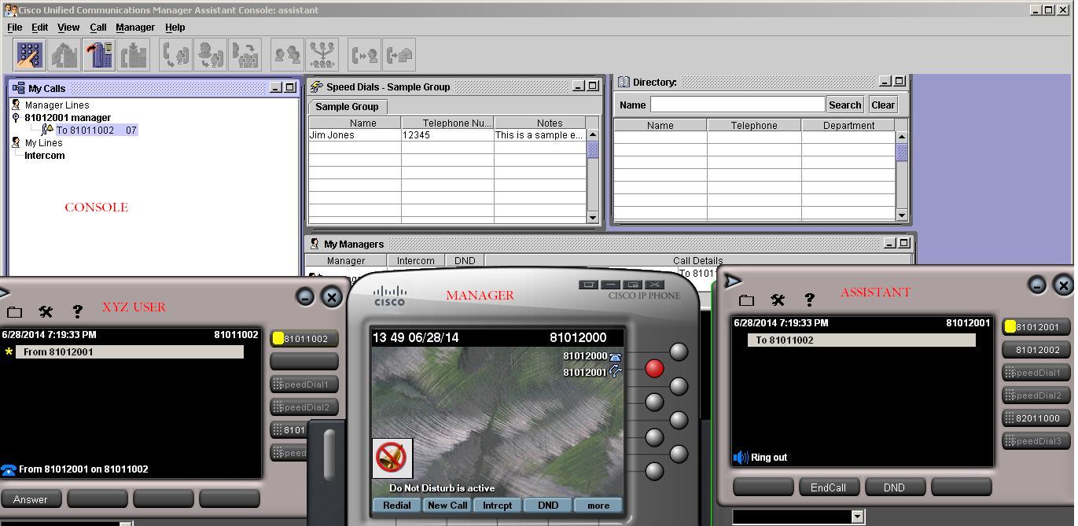The height and width of the screenshot is (526, 1078).
Task: Click the grayed Send to Voicemail toolbar icon
Action: (399, 55)
